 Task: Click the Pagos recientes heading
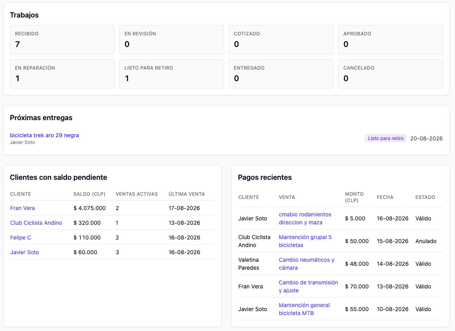[265, 177]
